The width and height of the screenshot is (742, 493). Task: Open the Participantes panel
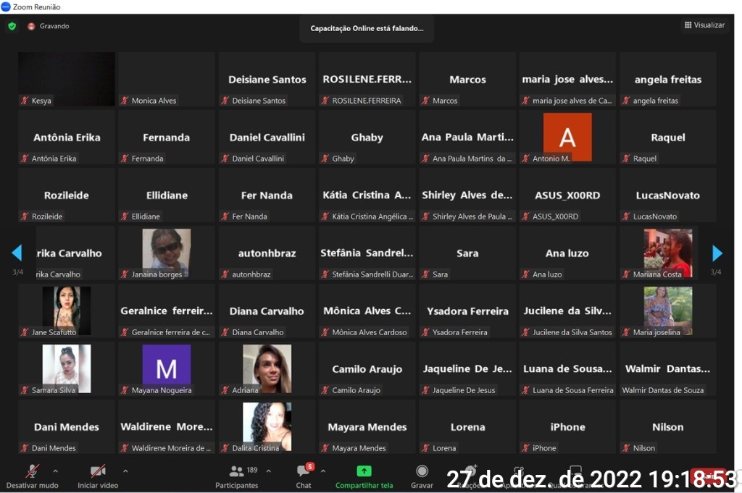[x=237, y=473]
